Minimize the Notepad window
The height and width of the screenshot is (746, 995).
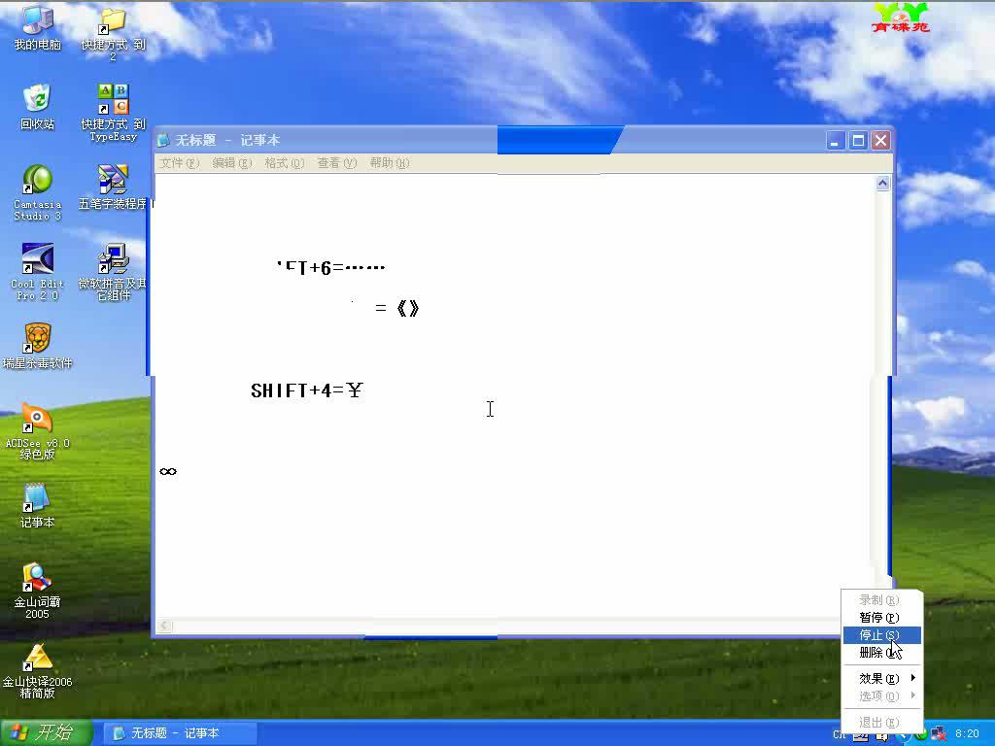click(835, 140)
